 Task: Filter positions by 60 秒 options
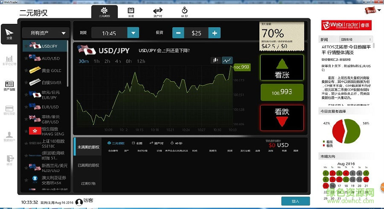coord(176,143)
